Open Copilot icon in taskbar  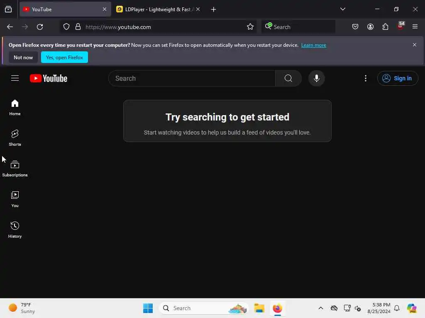tap(412, 308)
